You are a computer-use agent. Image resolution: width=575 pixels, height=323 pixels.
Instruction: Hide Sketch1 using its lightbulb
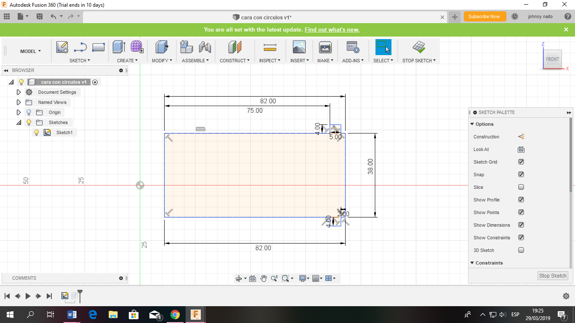click(x=36, y=132)
